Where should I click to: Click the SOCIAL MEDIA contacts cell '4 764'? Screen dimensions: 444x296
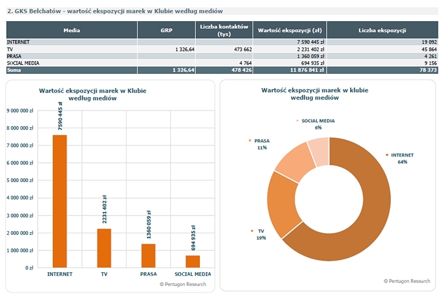(x=245, y=63)
